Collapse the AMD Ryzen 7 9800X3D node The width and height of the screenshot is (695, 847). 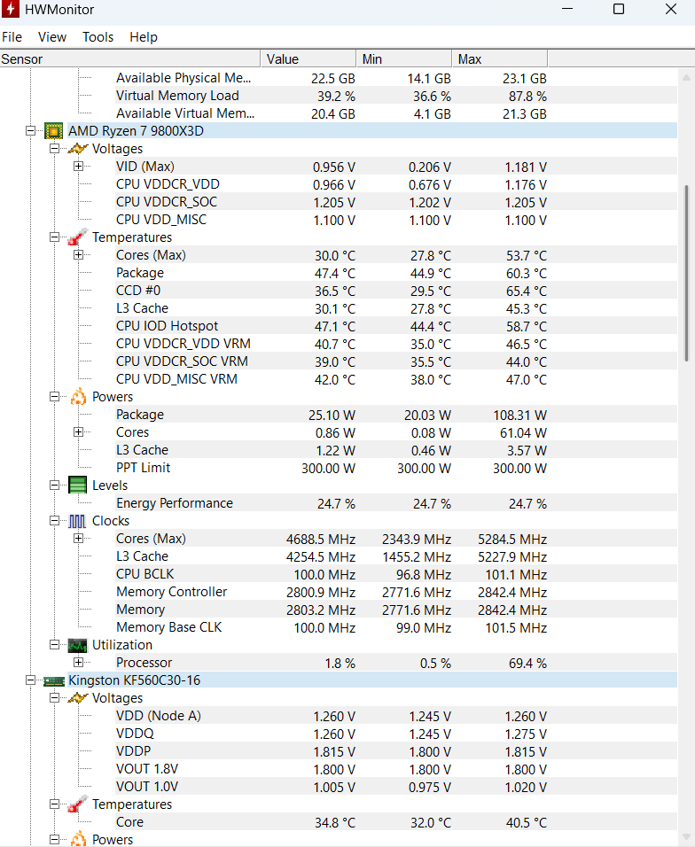coord(31,131)
